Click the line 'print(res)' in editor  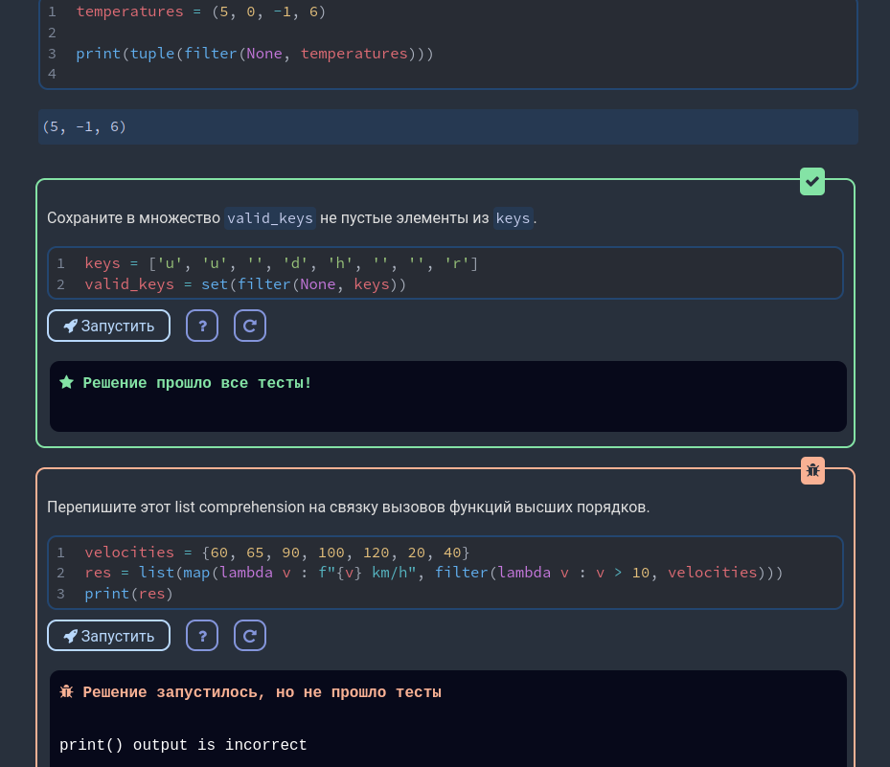point(128,594)
